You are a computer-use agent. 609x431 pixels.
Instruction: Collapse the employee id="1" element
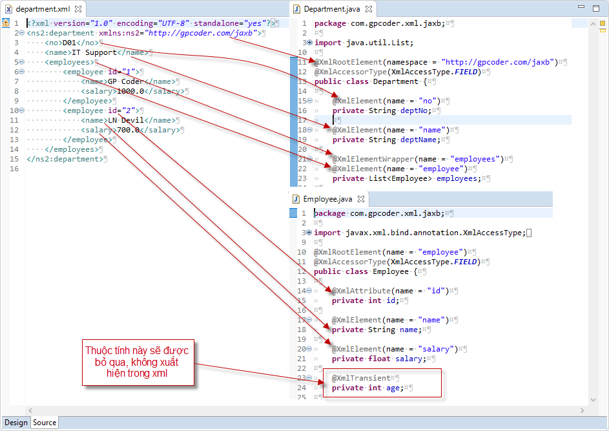(21, 71)
